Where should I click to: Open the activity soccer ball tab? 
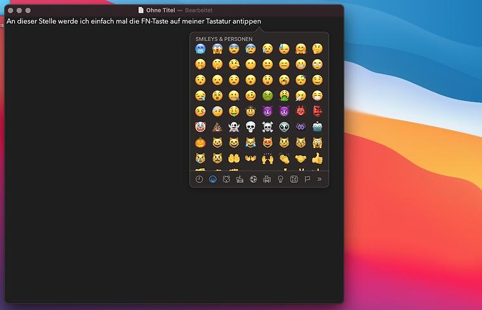(253, 179)
